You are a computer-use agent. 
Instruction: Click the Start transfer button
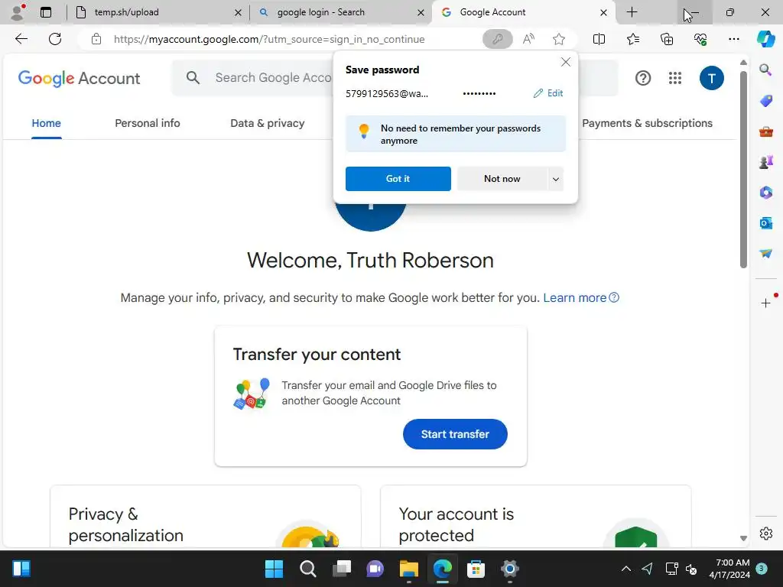455,434
